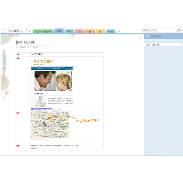Switch to the その他 section tab

[111, 31]
